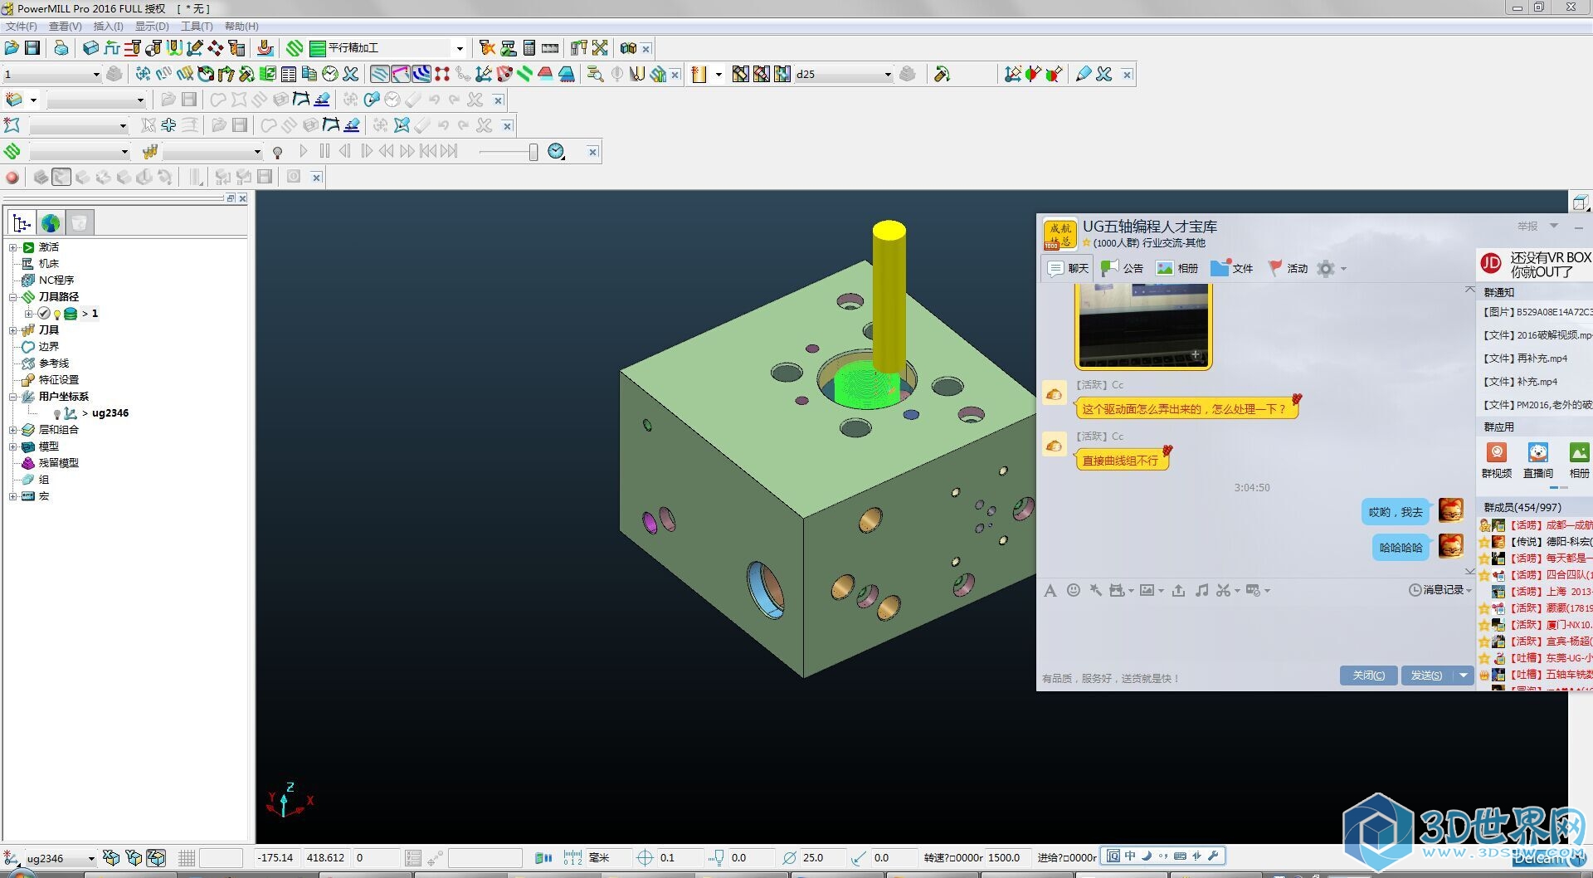The width and height of the screenshot is (1593, 878).
Task: Open 相册 tab in chat window
Action: (x=1177, y=268)
